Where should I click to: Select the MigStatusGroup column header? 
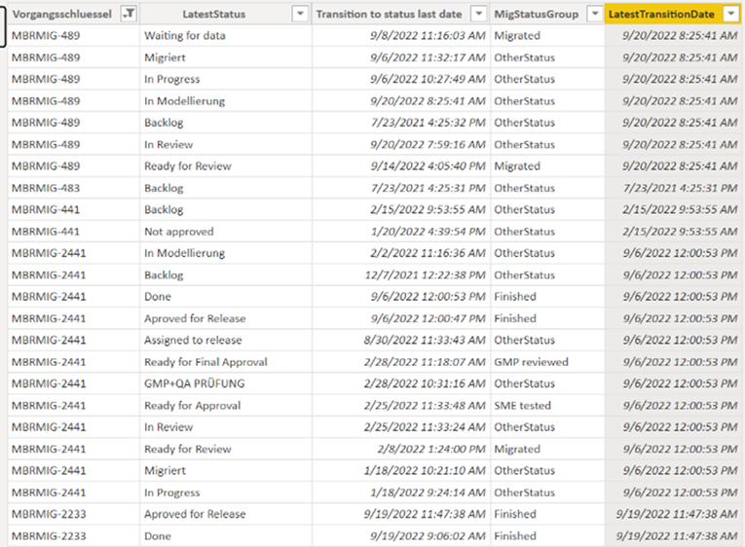[537, 15]
